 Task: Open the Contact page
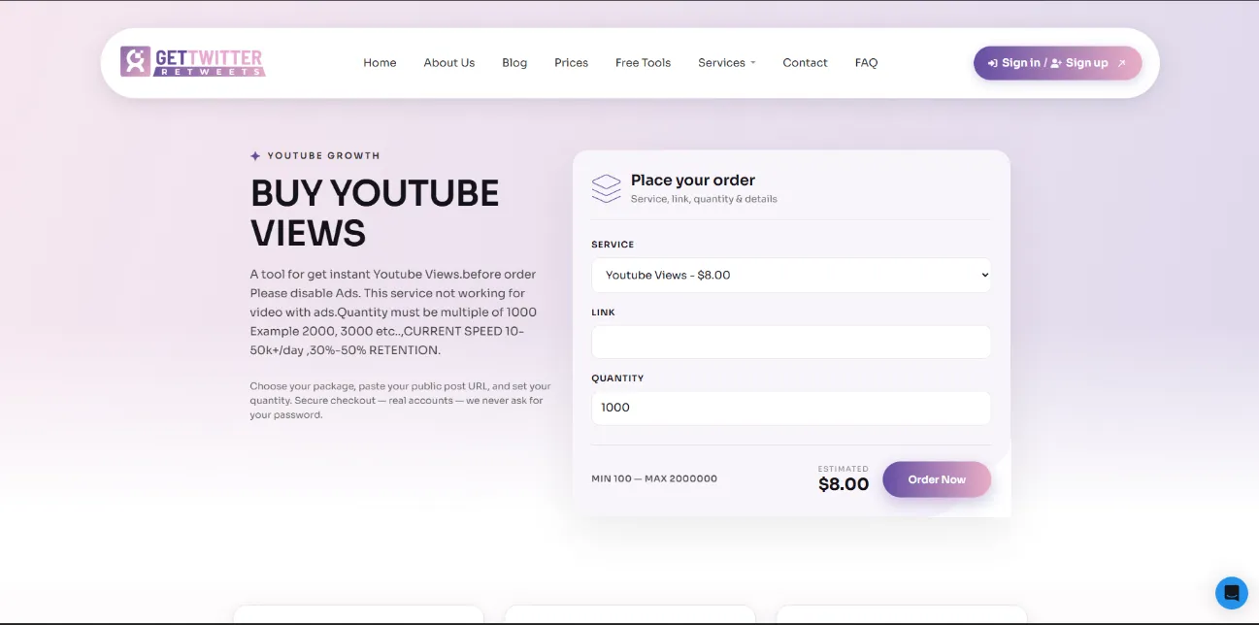click(805, 62)
